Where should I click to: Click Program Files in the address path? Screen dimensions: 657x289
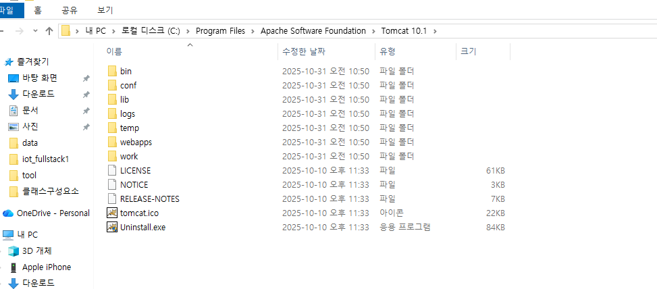[x=220, y=31]
